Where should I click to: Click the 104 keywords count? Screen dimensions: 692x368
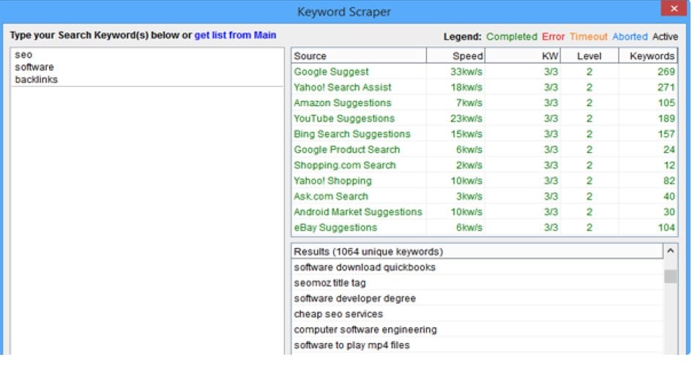click(666, 228)
